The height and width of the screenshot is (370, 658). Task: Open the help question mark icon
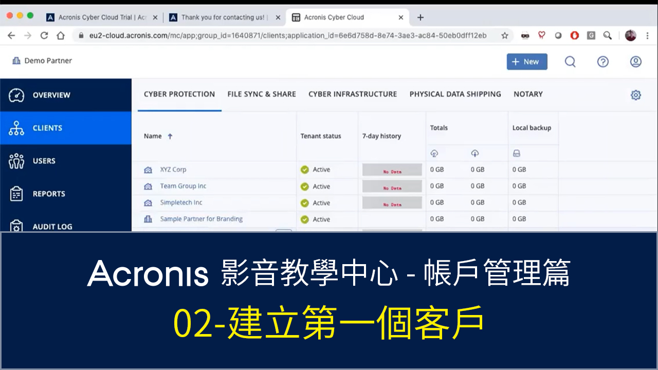[603, 62]
